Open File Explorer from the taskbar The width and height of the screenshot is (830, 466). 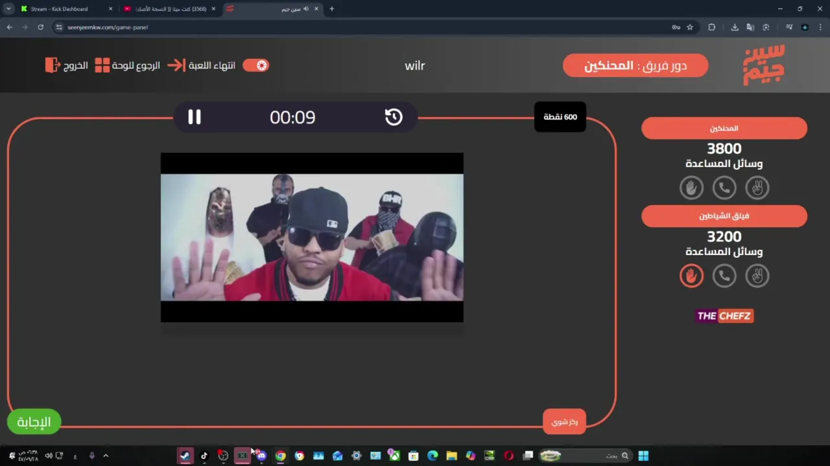(451, 456)
